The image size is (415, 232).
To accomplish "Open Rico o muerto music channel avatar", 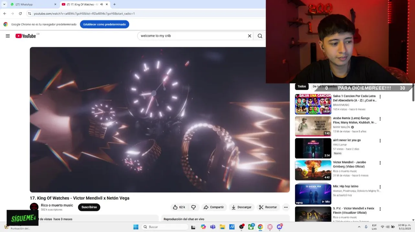I will pyautogui.click(x=34, y=207).
